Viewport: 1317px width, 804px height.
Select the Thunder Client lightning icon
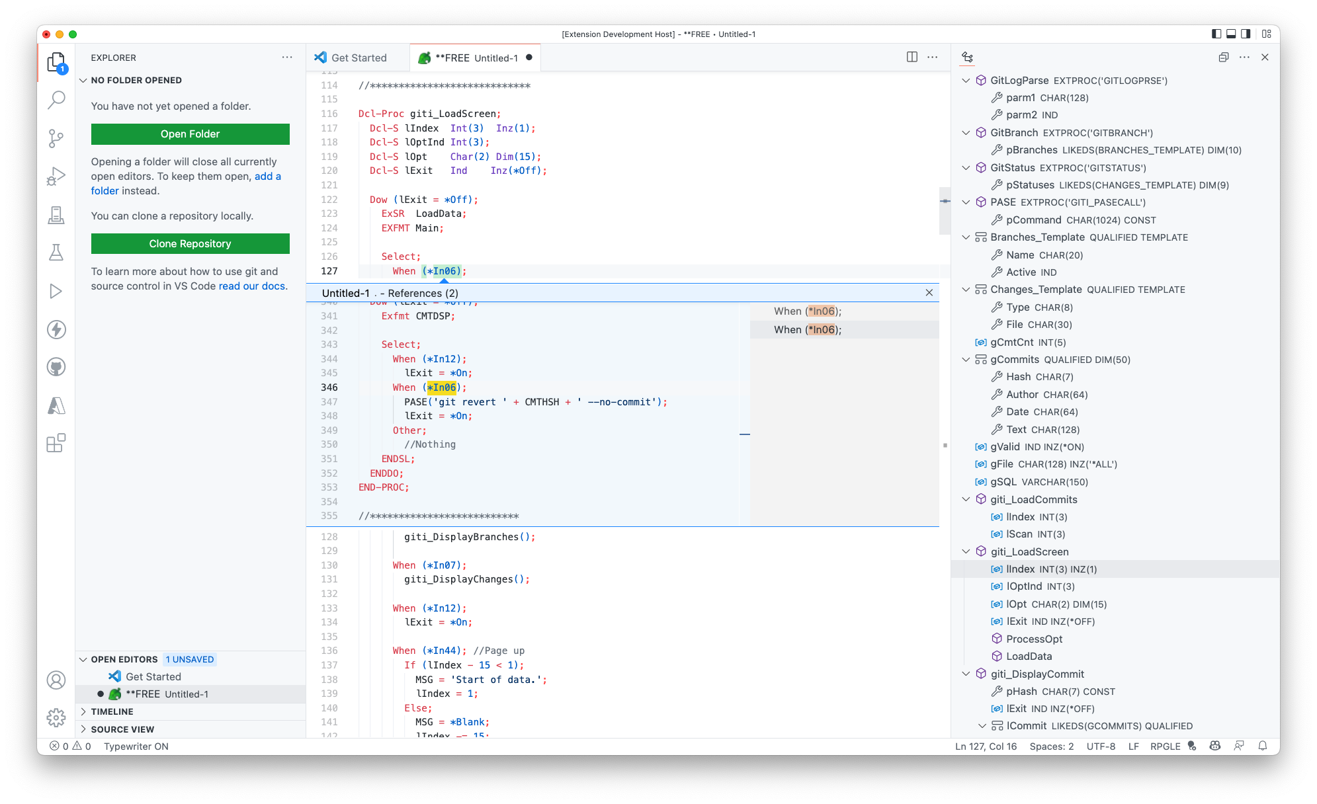[56, 329]
